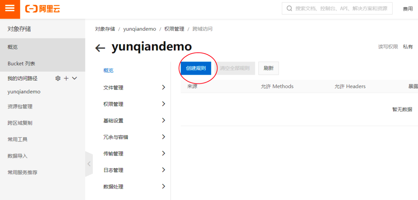Click the 刷新 button
The height and width of the screenshot is (200, 418).
pos(268,68)
